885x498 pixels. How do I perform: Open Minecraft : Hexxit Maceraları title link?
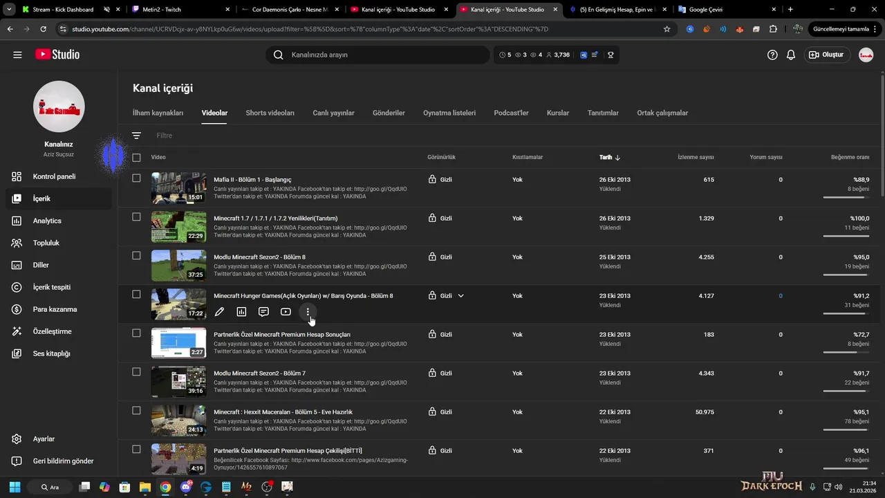[x=283, y=412]
